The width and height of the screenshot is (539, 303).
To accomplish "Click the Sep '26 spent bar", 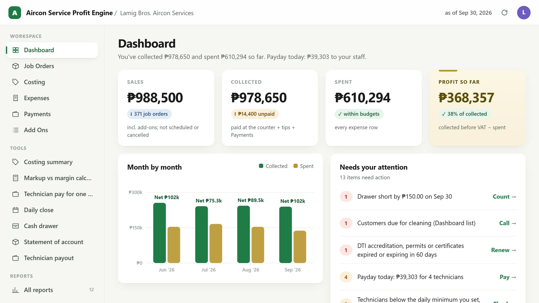I will [300, 247].
